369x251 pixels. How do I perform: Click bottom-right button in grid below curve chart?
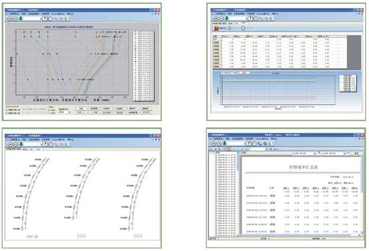click(146, 113)
